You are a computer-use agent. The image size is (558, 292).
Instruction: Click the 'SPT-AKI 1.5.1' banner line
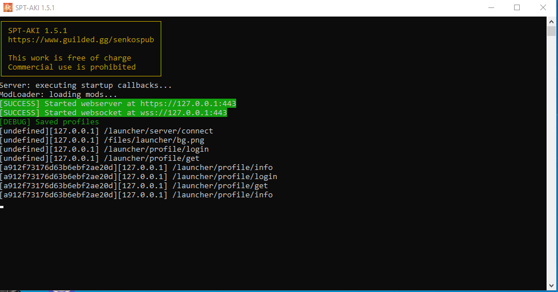37,31
